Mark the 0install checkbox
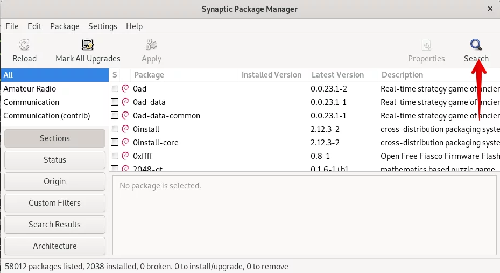This screenshot has width=500, height=273. (x=115, y=129)
